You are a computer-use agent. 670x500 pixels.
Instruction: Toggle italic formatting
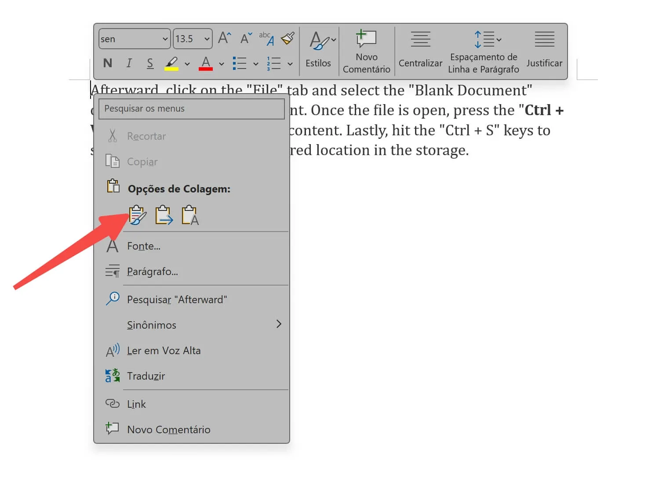point(129,63)
